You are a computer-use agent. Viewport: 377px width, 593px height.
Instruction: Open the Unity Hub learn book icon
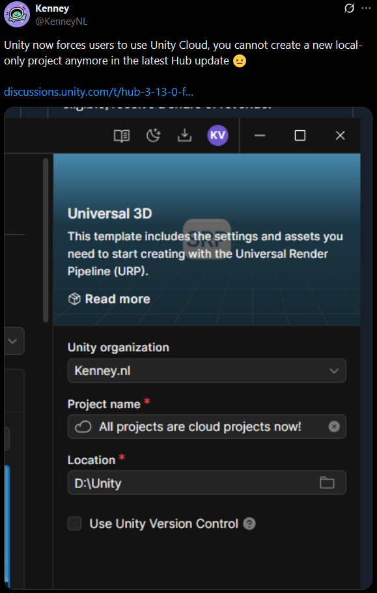coord(122,135)
